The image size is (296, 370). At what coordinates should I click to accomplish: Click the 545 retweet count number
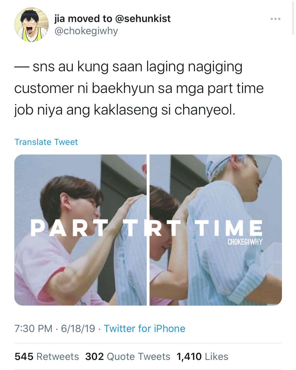click(x=24, y=356)
